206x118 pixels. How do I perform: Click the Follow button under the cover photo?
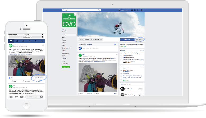click(x=87, y=39)
